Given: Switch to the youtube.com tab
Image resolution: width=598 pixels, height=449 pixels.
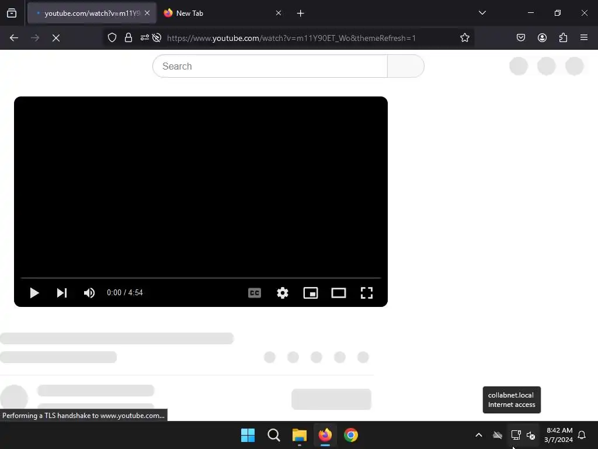Looking at the screenshot, I should tap(92, 13).
